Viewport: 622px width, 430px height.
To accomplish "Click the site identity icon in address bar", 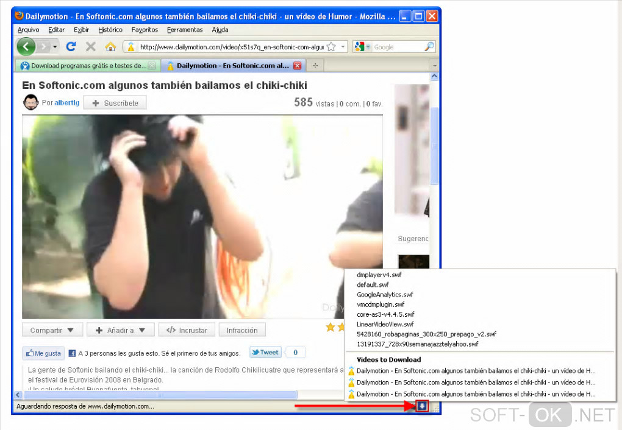I will click(130, 47).
